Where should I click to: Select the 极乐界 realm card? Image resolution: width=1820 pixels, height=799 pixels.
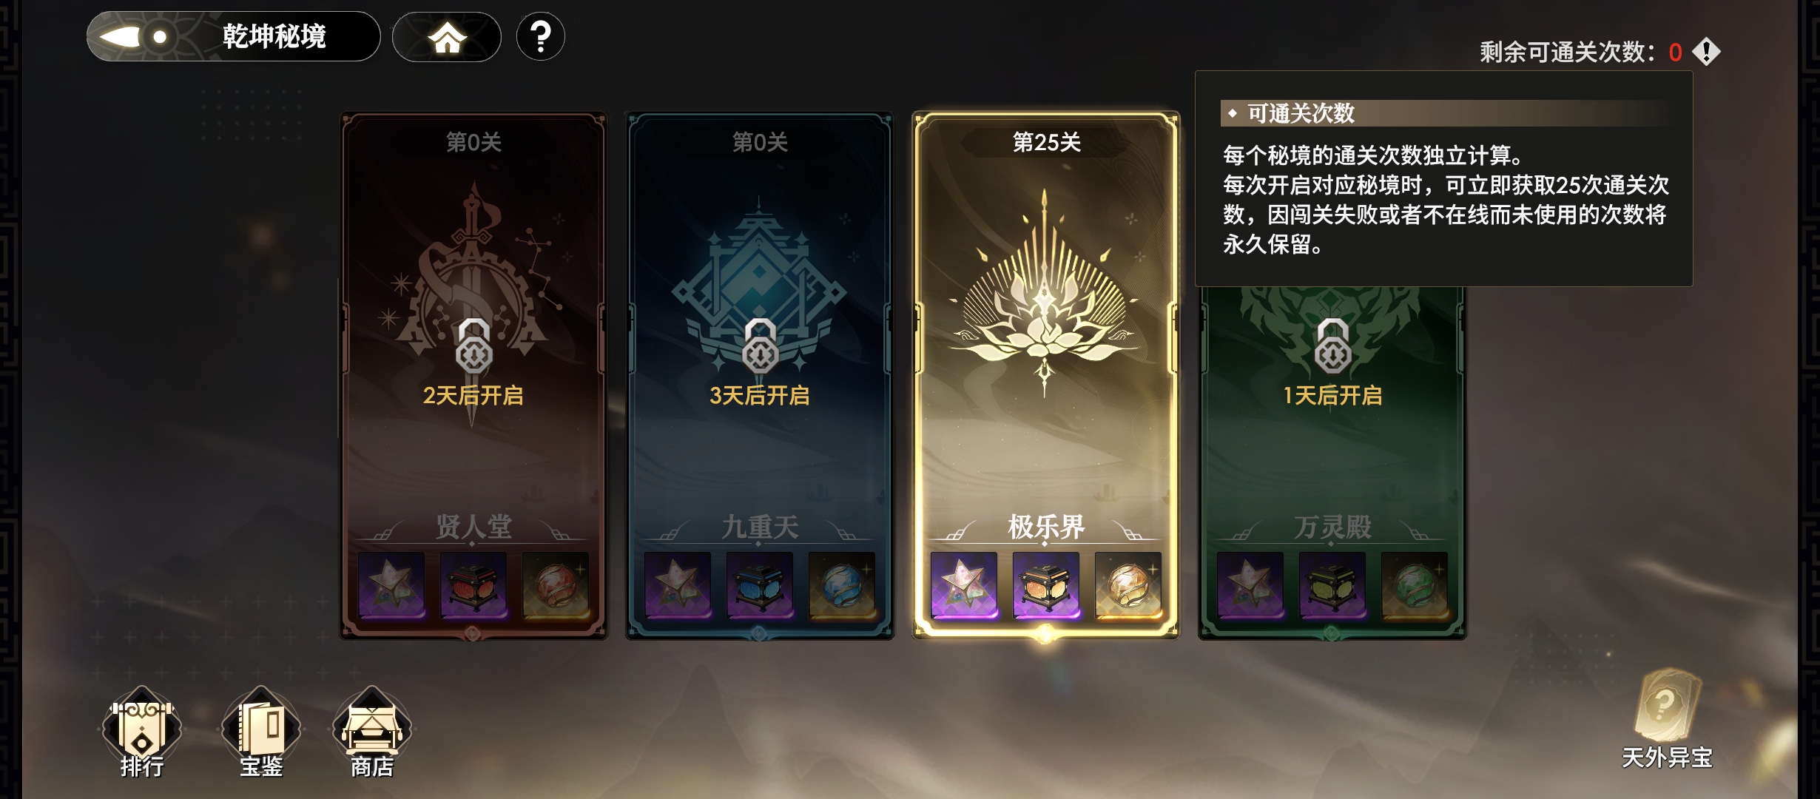1045,375
